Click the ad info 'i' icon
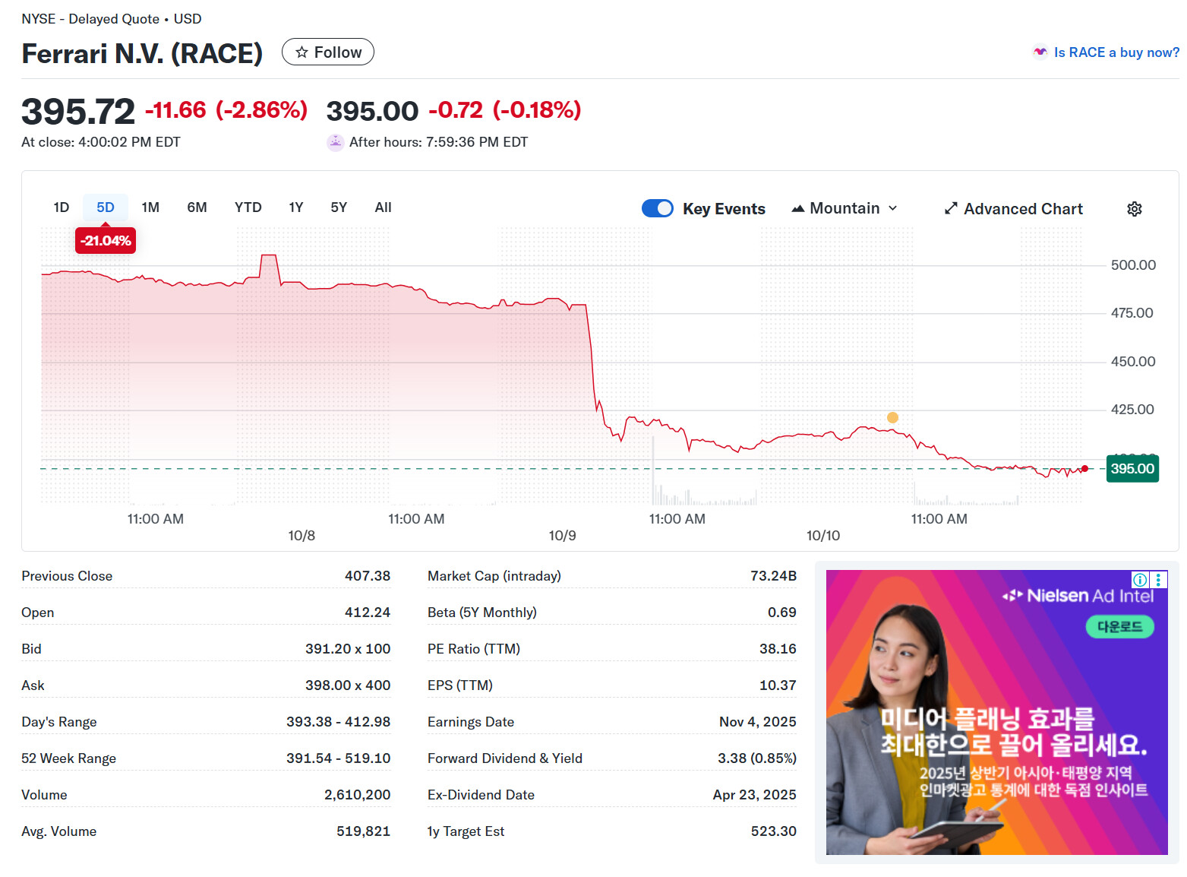The height and width of the screenshot is (877, 1187). click(1140, 580)
